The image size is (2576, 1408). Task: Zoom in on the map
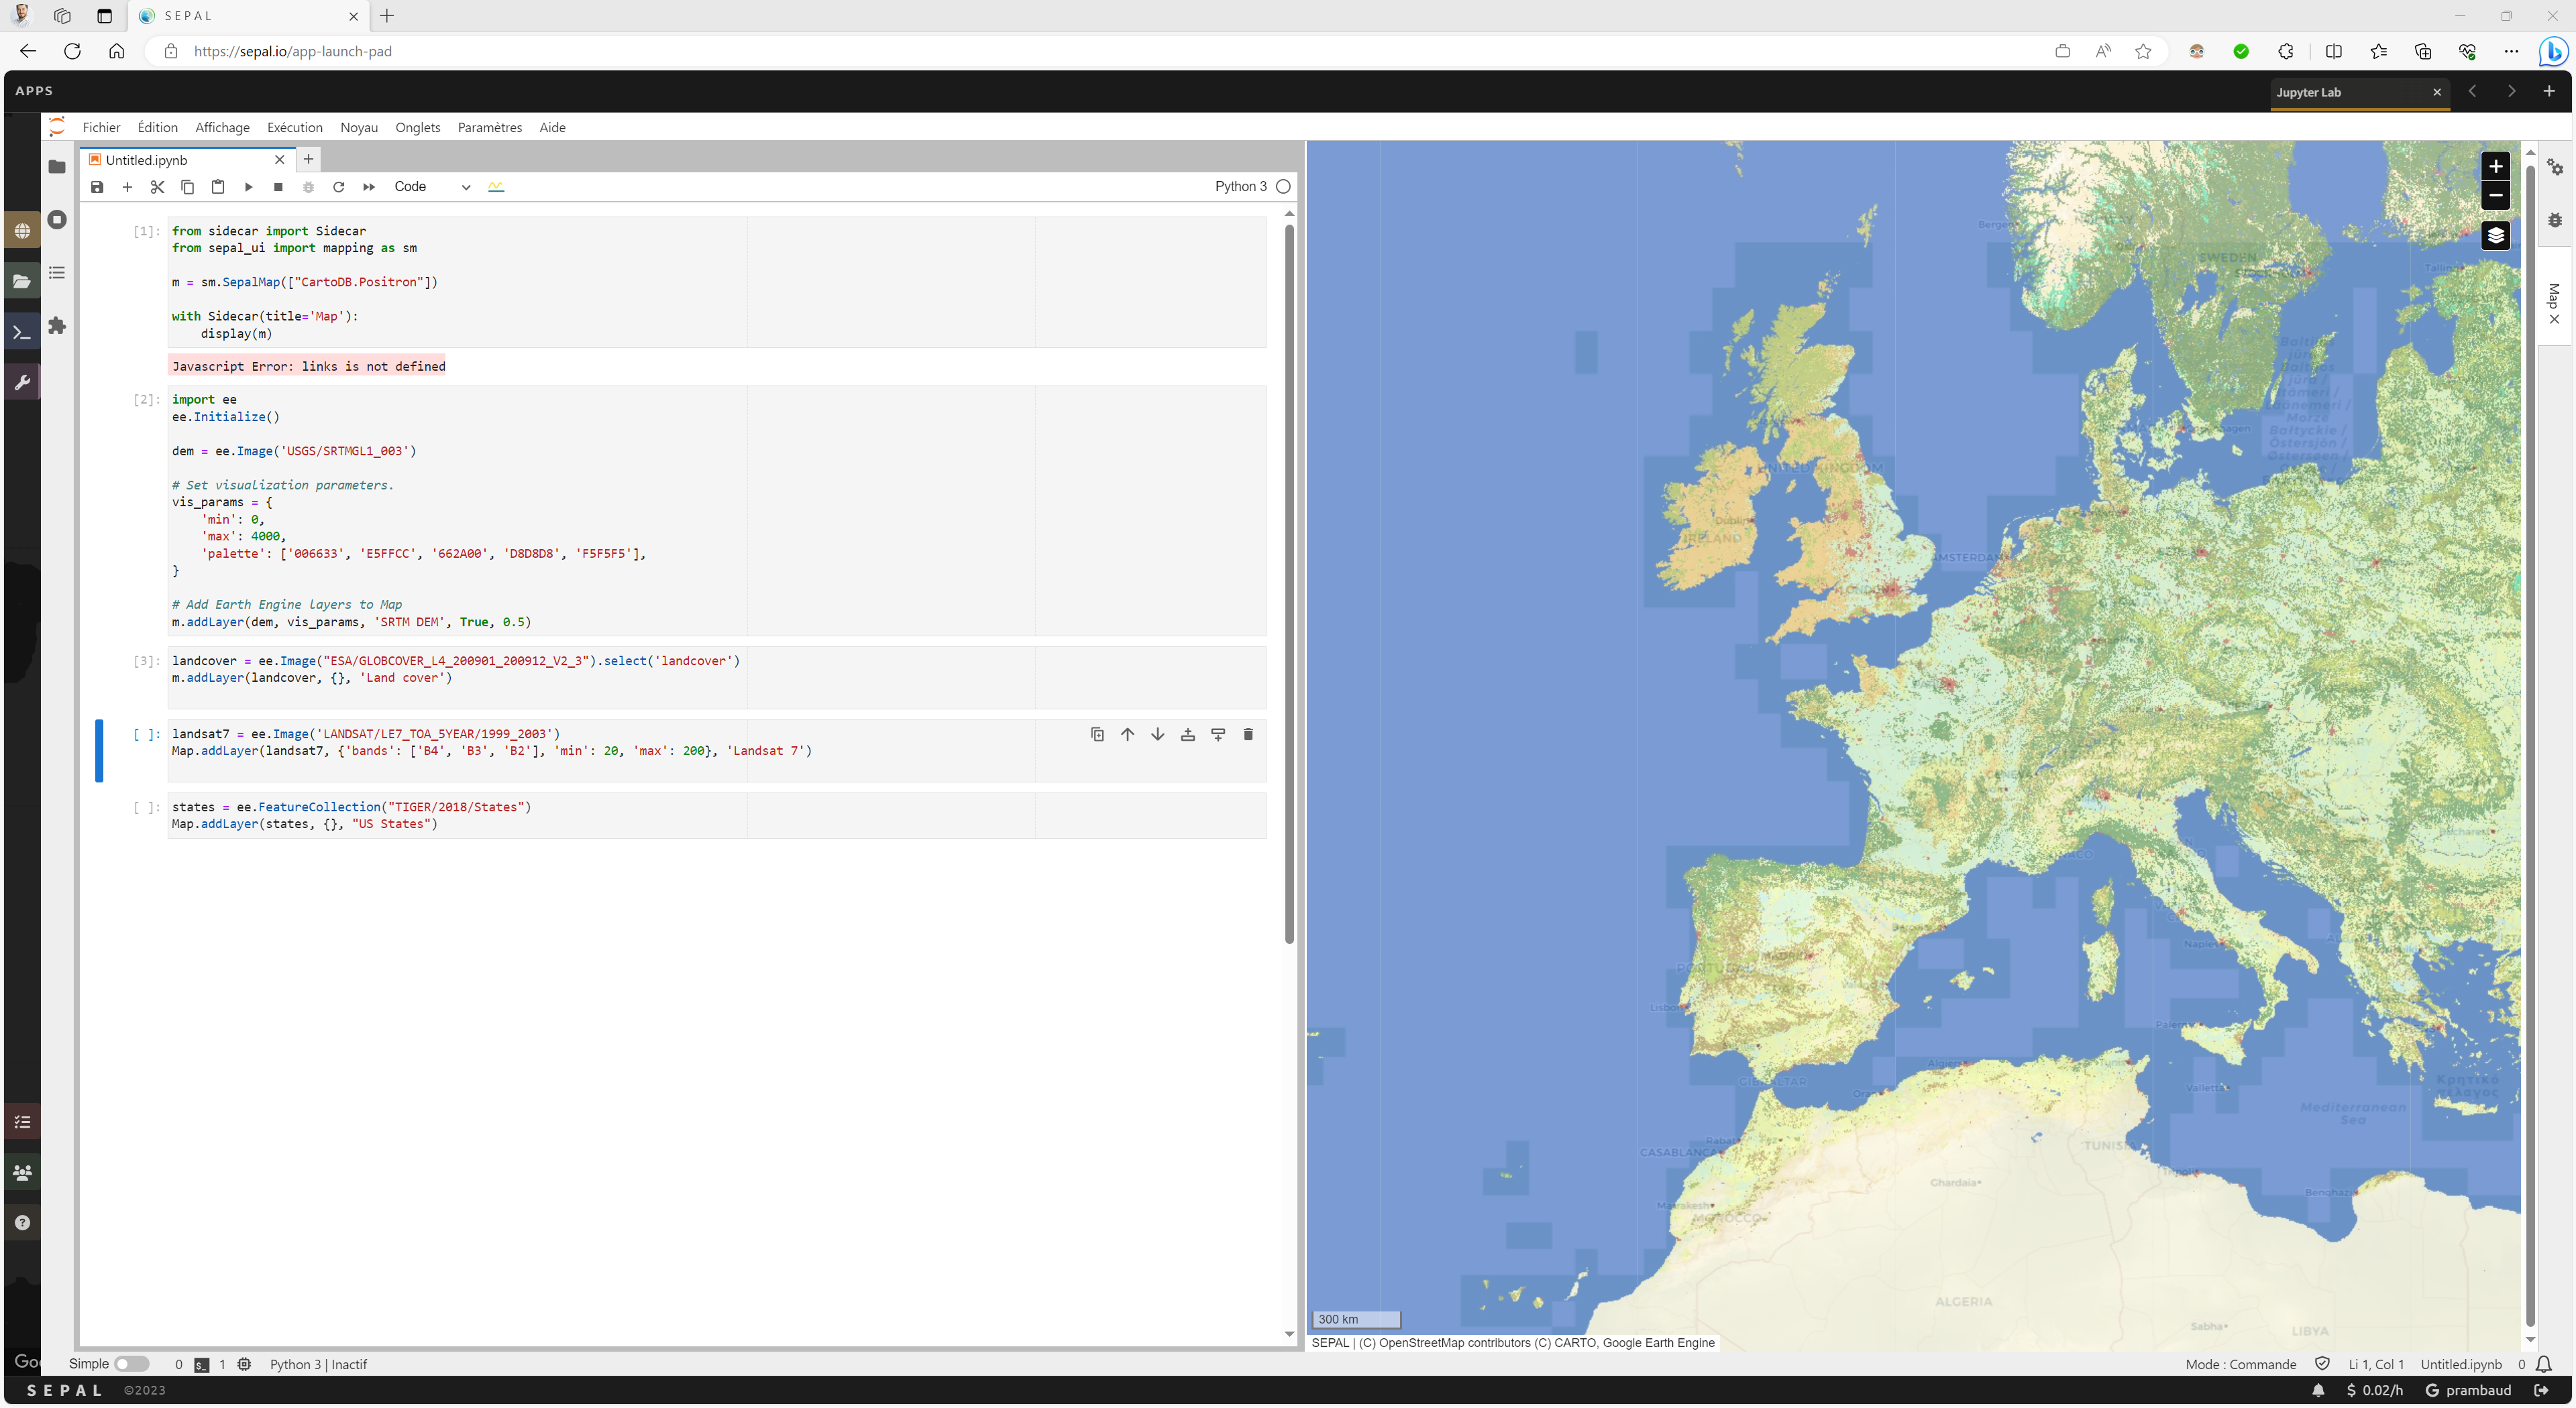[2495, 166]
